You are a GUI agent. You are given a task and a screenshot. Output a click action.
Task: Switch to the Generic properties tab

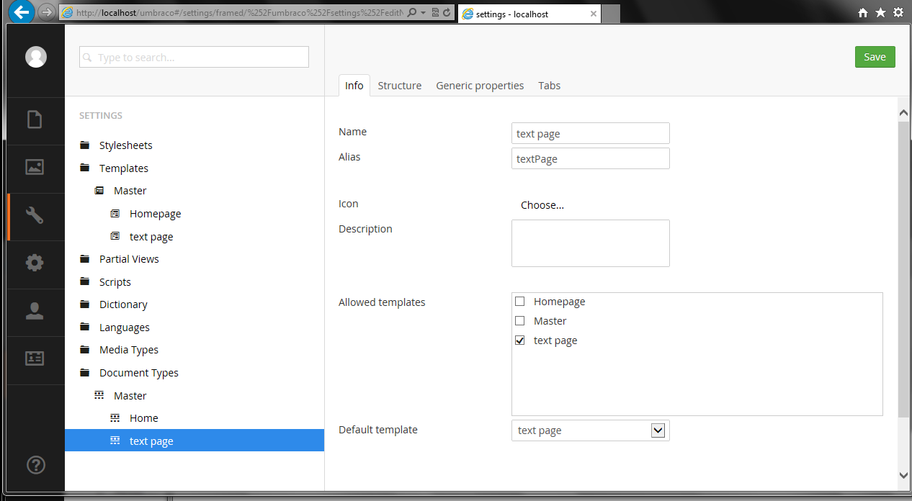(x=480, y=86)
